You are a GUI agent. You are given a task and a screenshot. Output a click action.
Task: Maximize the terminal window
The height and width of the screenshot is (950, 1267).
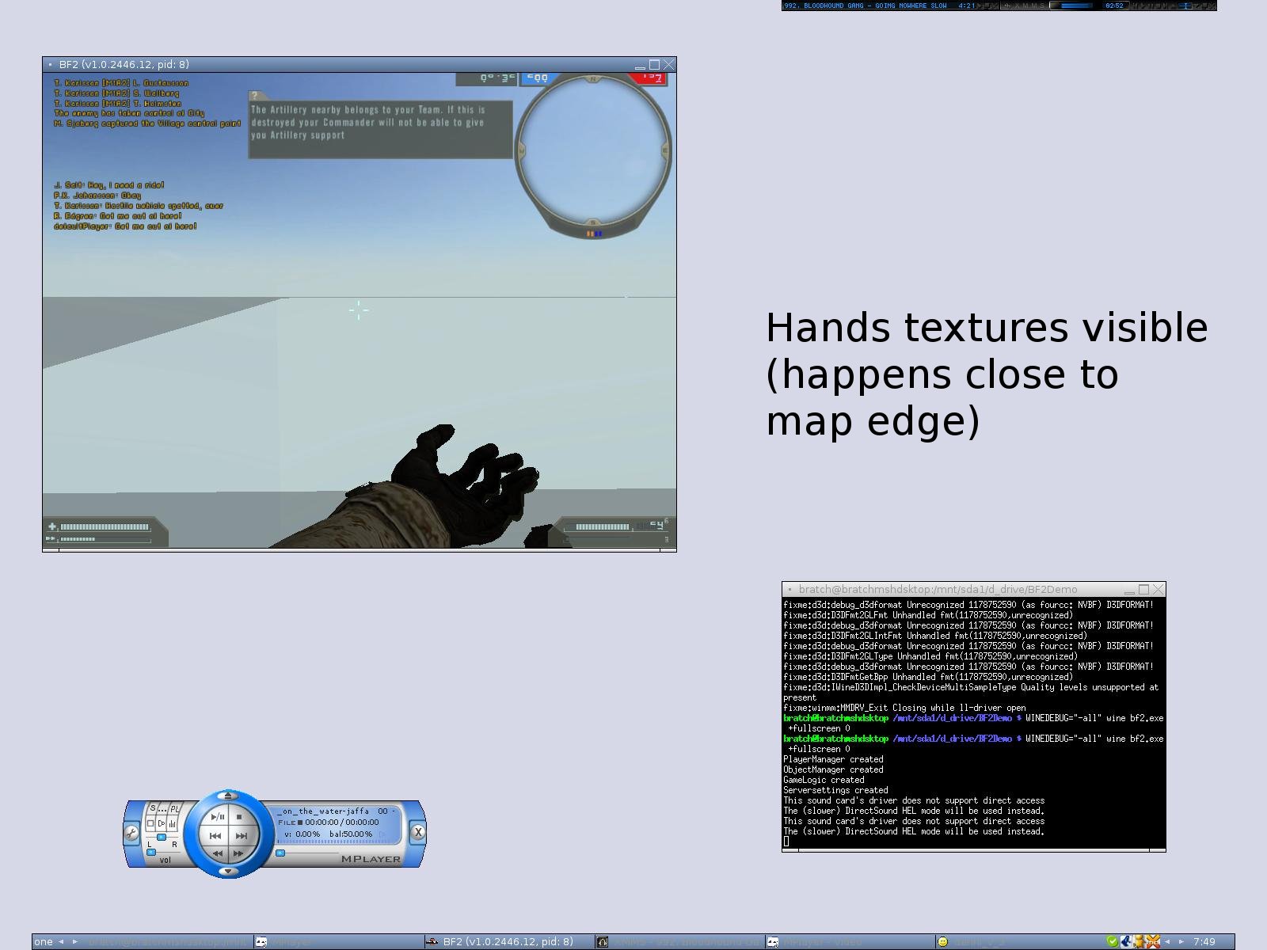click(1144, 589)
